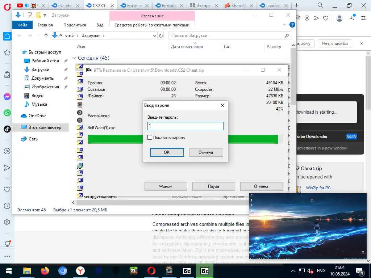Follow the 'WinZip for PC' link

(318, 188)
